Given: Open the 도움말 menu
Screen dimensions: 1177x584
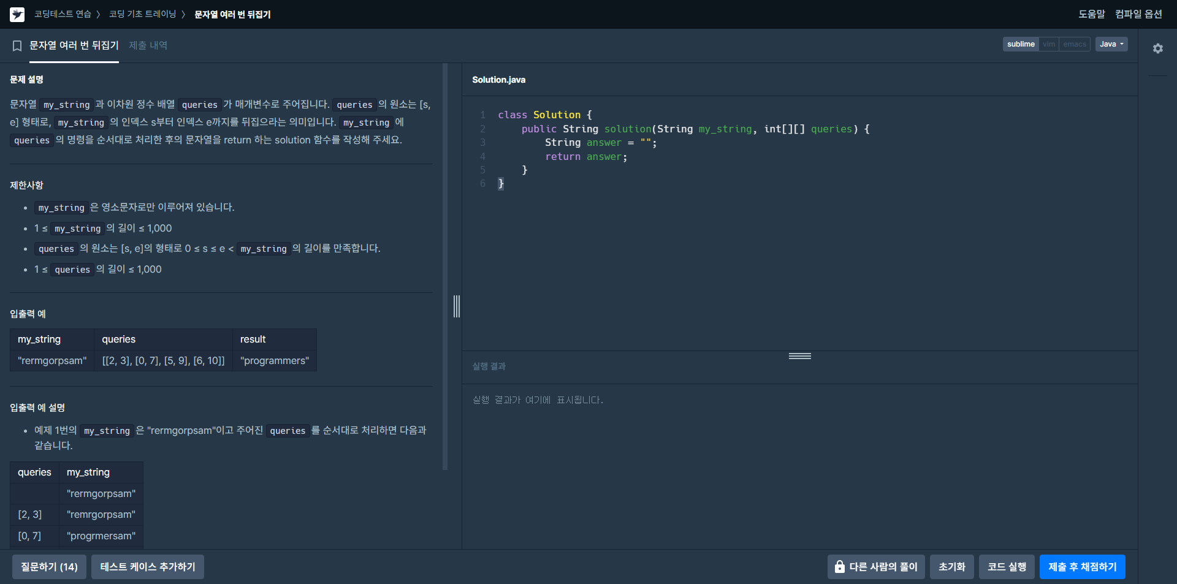Looking at the screenshot, I should 1092,14.
